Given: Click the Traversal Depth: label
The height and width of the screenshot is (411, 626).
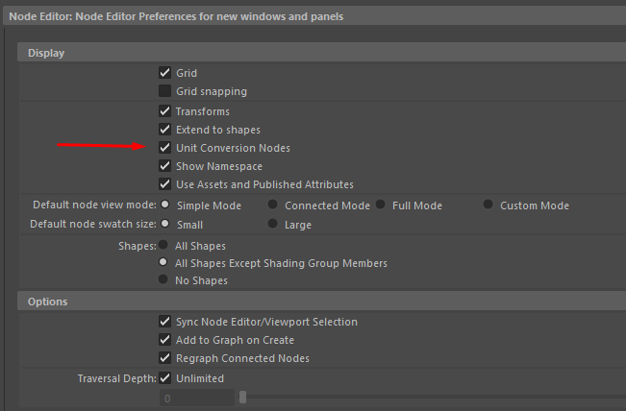Looking at the screenshot, I should (117, 378).
